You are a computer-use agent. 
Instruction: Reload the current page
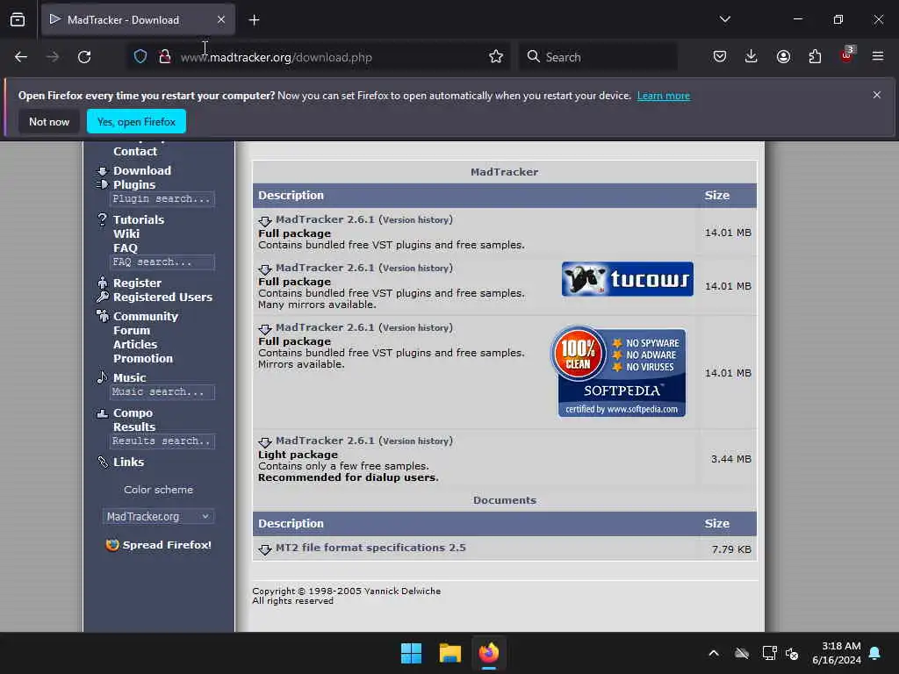point(84,57)
